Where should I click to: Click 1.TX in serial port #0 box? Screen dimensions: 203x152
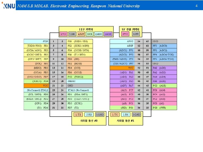coord(78,115)
